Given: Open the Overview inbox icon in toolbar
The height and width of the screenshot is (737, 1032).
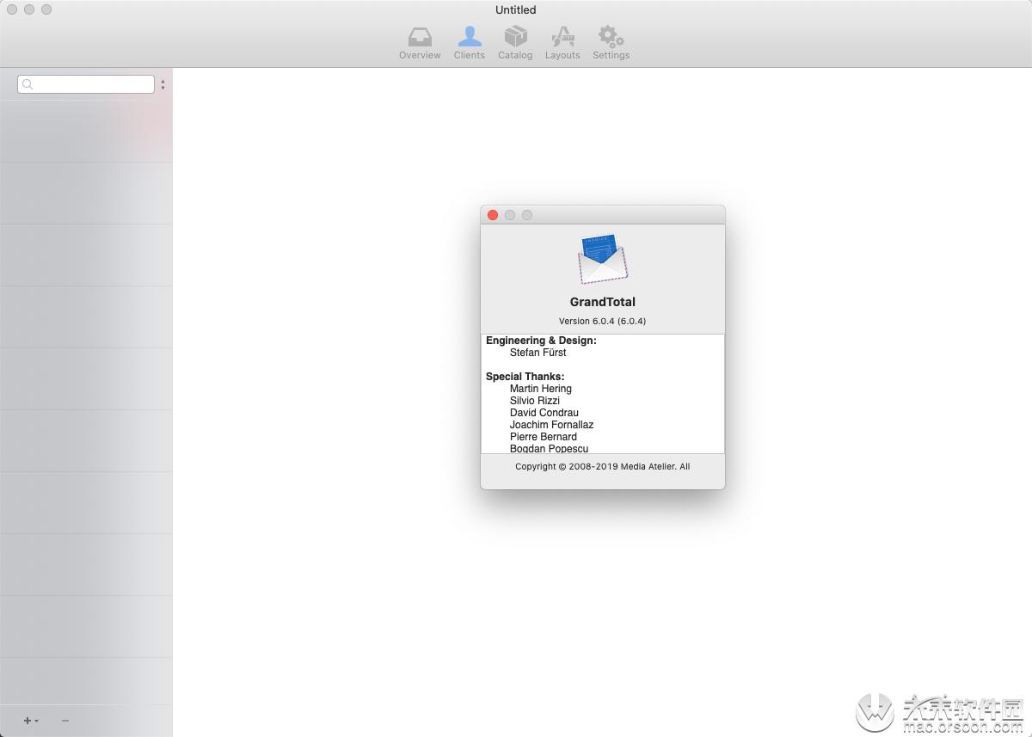Looking at the screenshot, I should [x=420, y=37].
